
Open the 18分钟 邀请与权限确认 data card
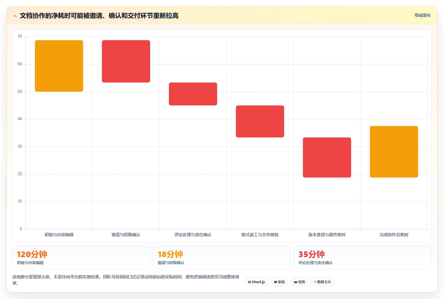pos(222,257)
